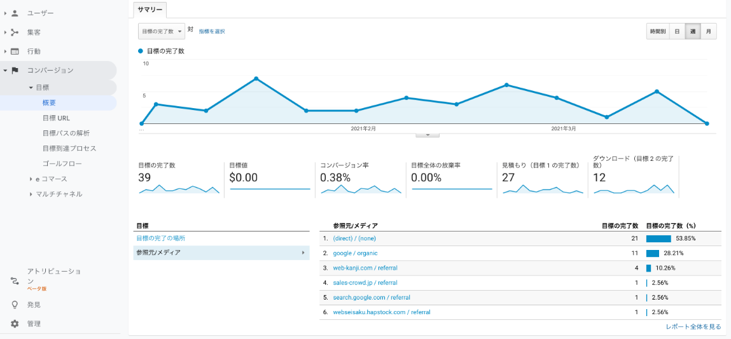Click the 行動 behavior icon
This screenshot has height=339, width=731.
tap(15, 52)
